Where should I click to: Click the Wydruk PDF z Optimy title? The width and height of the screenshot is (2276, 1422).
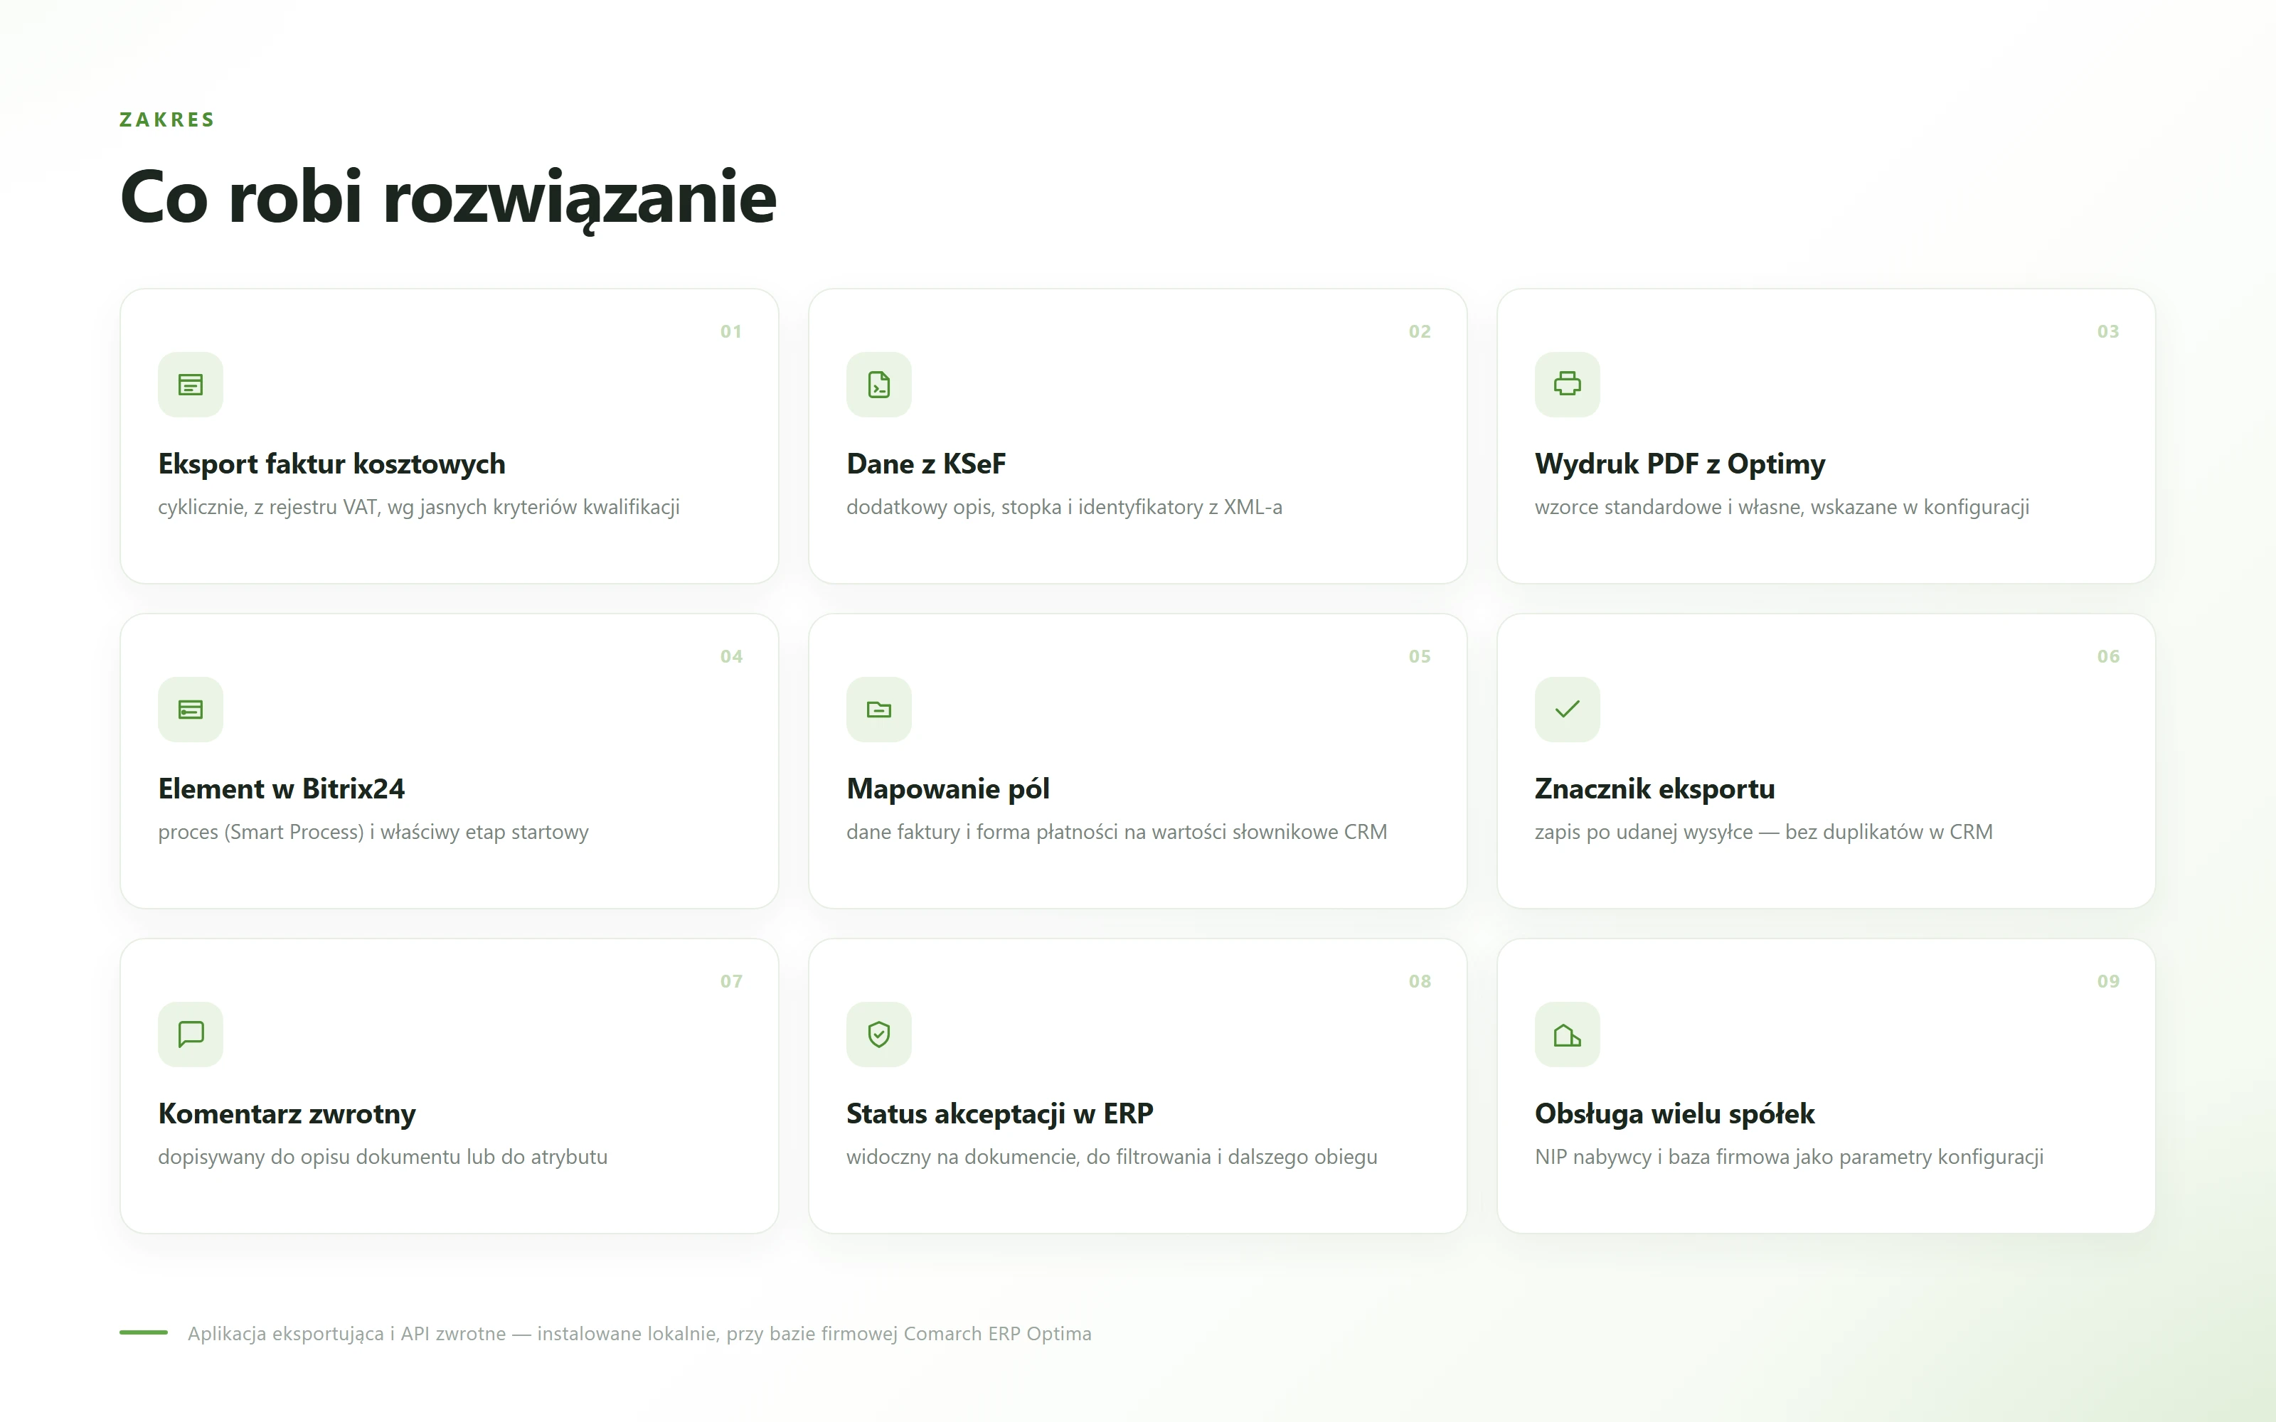point(1680,464)
